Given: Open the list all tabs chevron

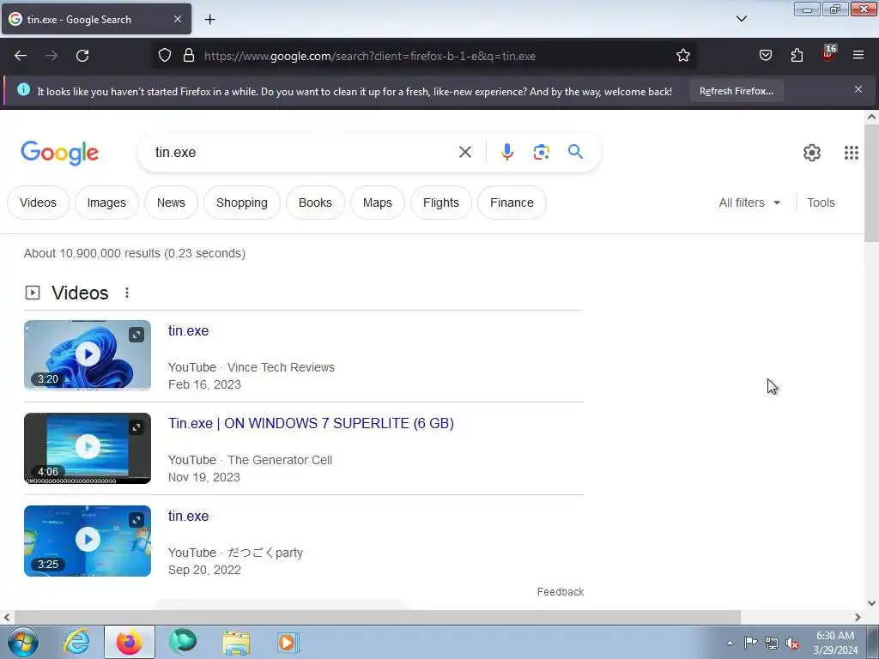Looking at the screenshot, I should pyautogui.click(x=741, y=19).
